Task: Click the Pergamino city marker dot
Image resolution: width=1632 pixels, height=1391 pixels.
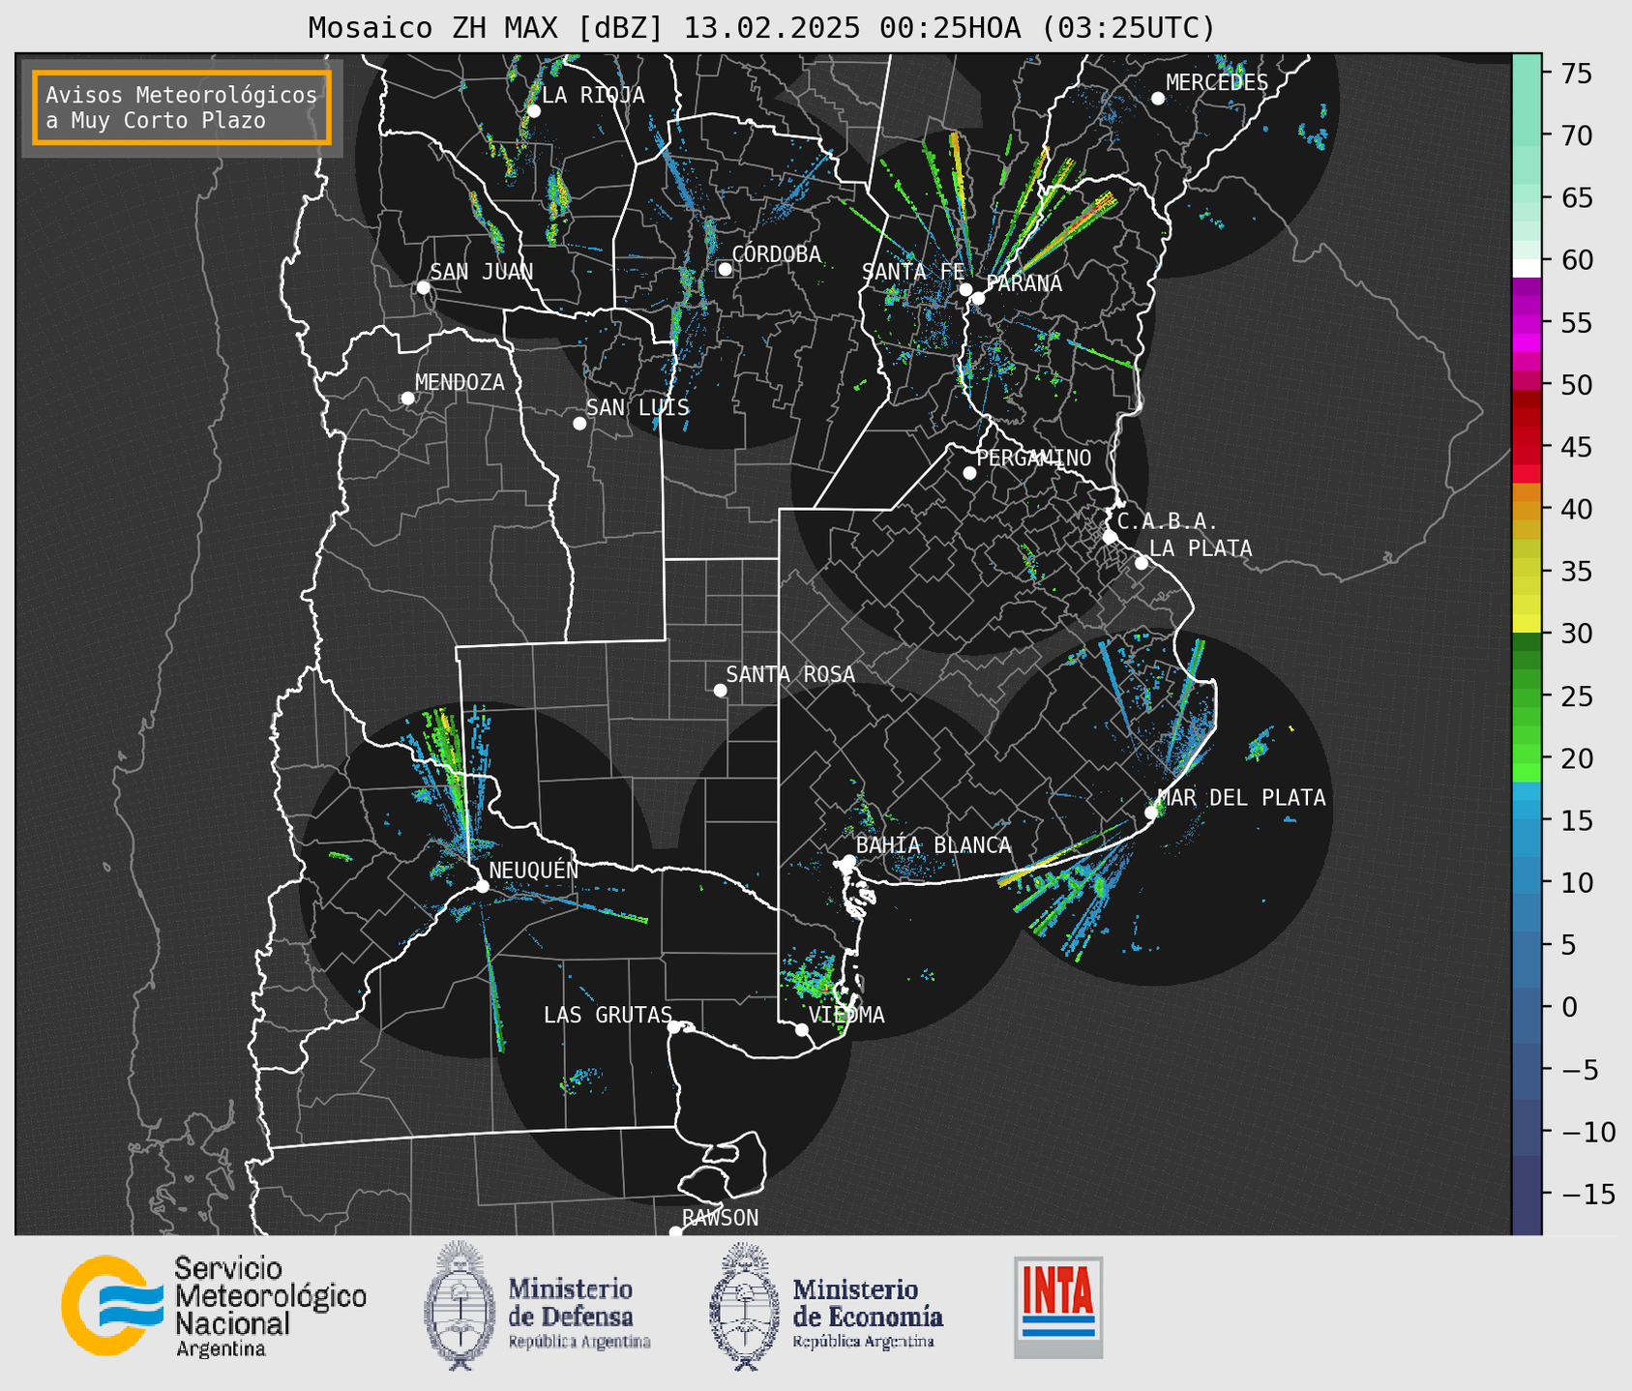Action: (x=969, y=473)
